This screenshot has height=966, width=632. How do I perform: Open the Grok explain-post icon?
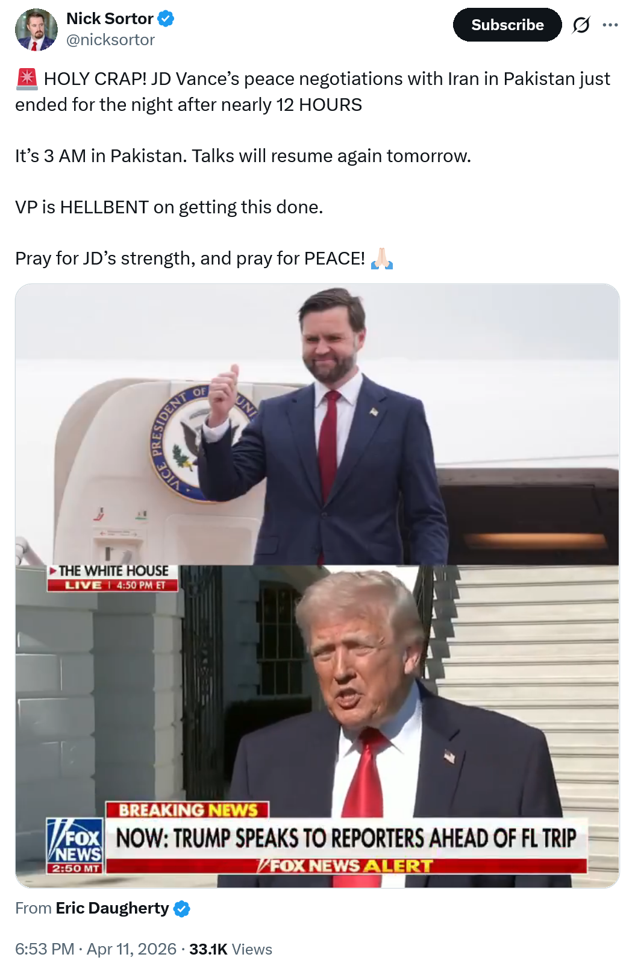point(581,25)
